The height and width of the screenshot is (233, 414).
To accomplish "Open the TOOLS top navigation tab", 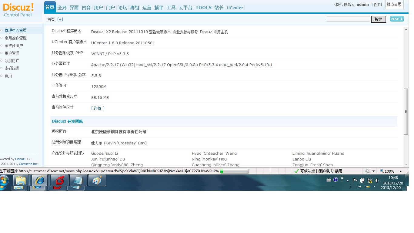I will [203, 8].
